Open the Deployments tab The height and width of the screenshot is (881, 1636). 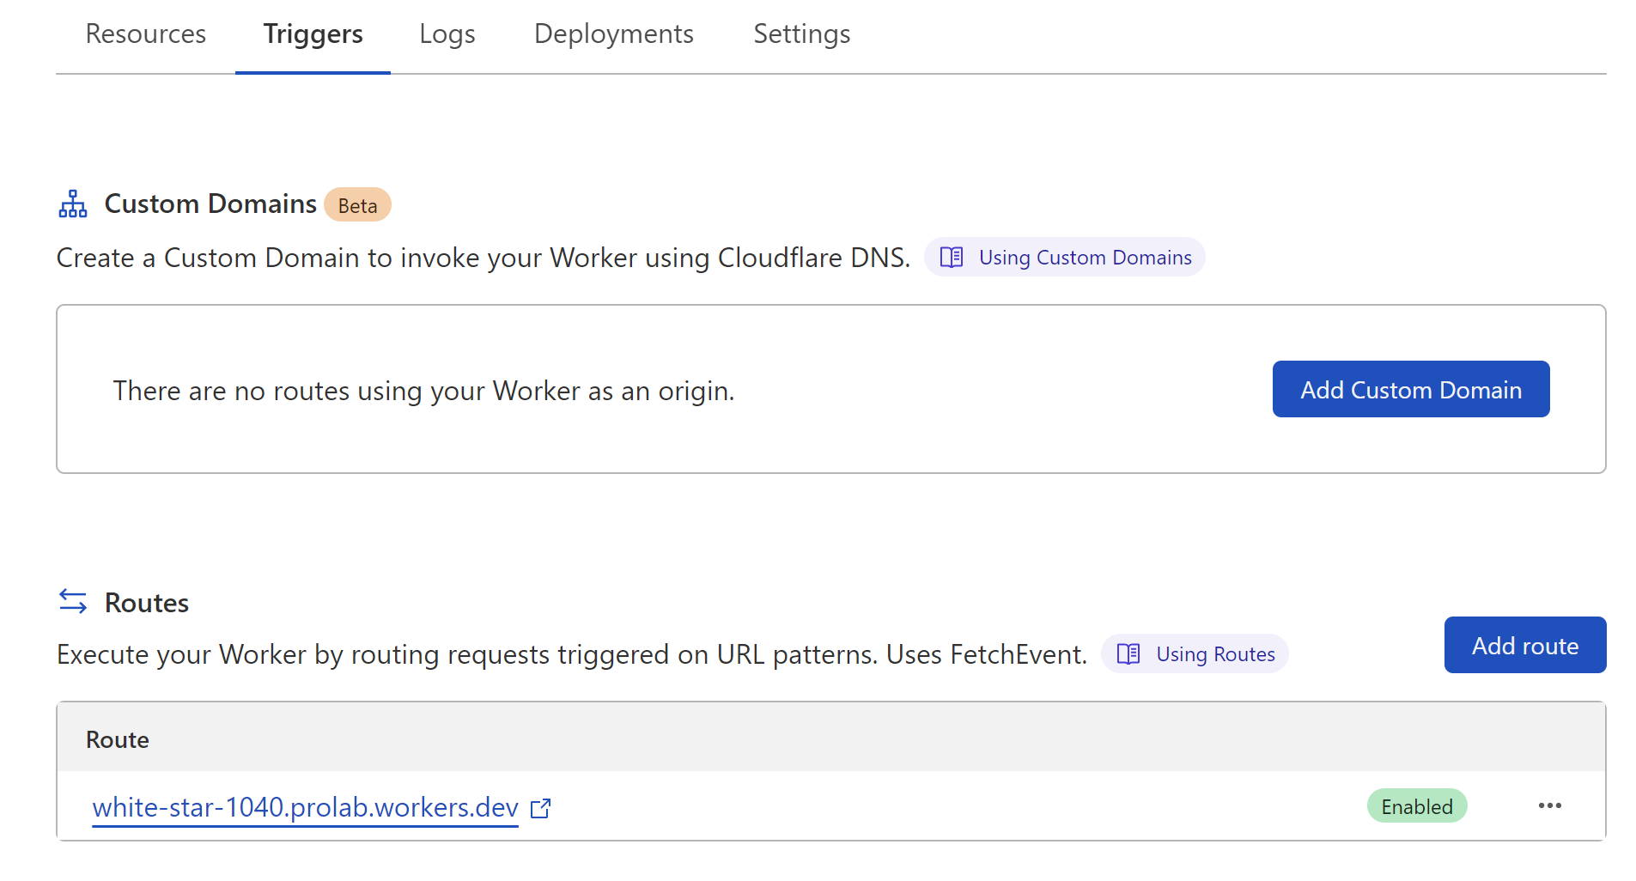coord(613,34)
